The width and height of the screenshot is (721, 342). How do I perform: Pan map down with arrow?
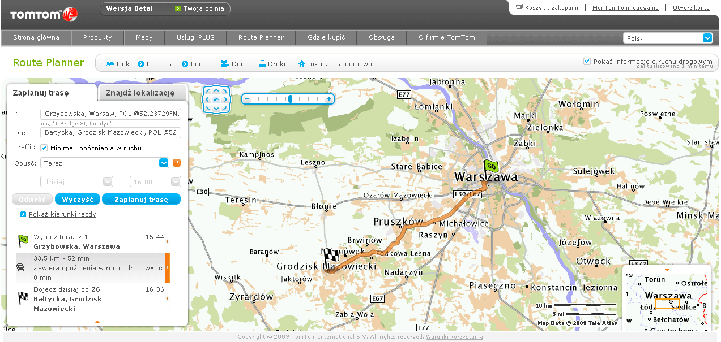(x=216, y=109)
